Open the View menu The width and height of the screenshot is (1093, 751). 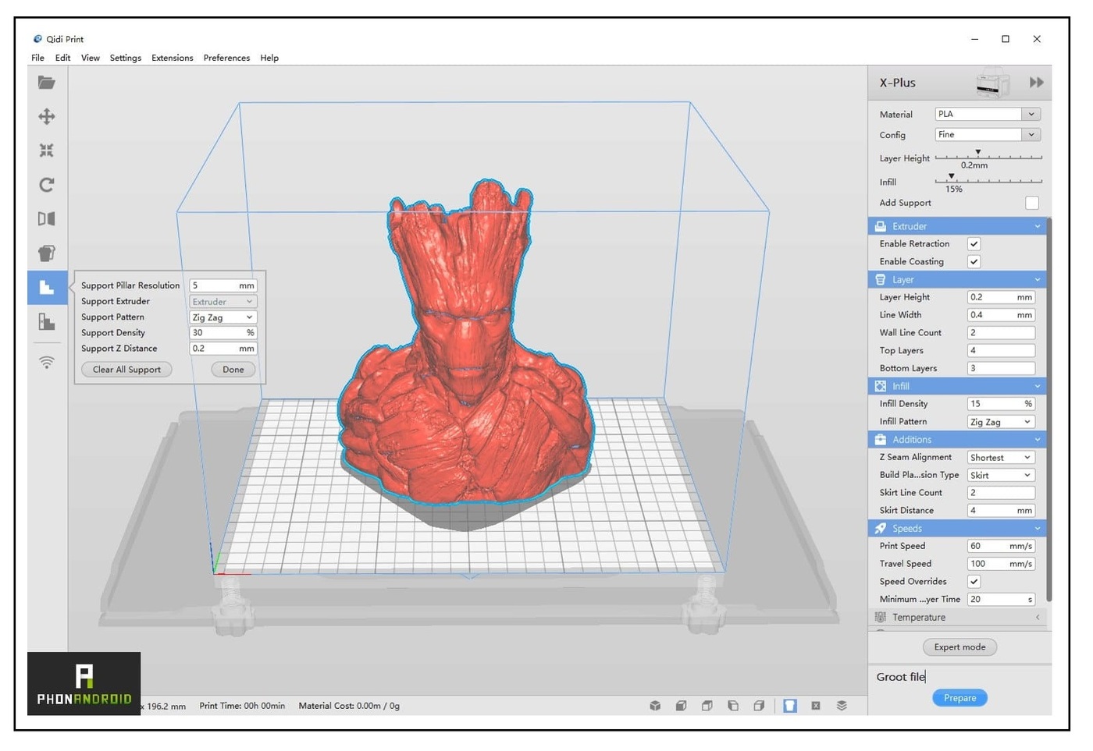coord(91,58)
